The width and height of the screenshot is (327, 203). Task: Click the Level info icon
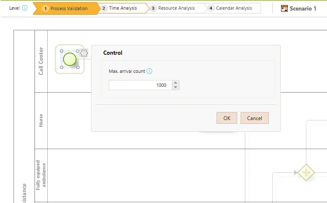[x=24, y=8]
